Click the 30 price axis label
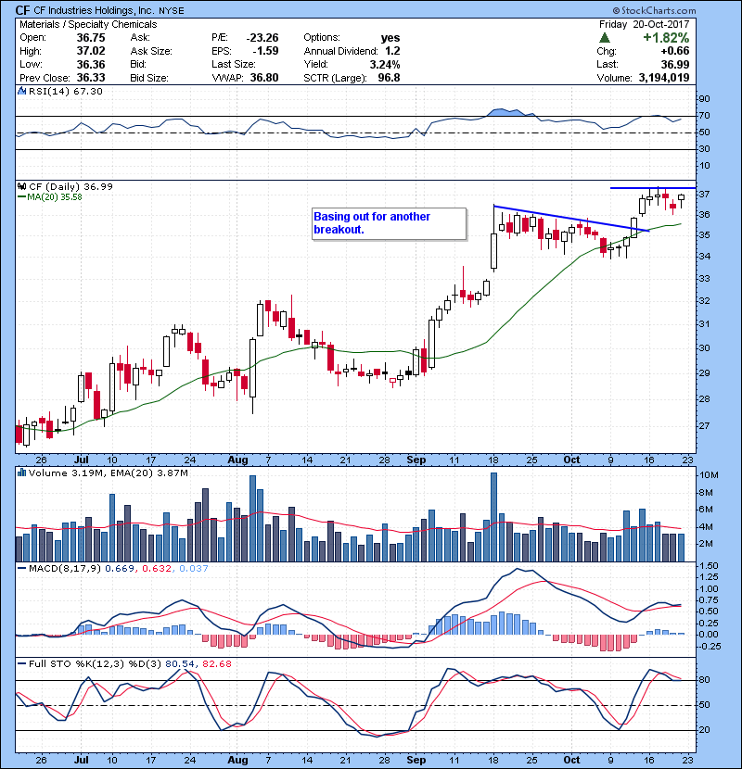Image resolution: width=742 pixels, height=769 pixels. pos(704,348)
